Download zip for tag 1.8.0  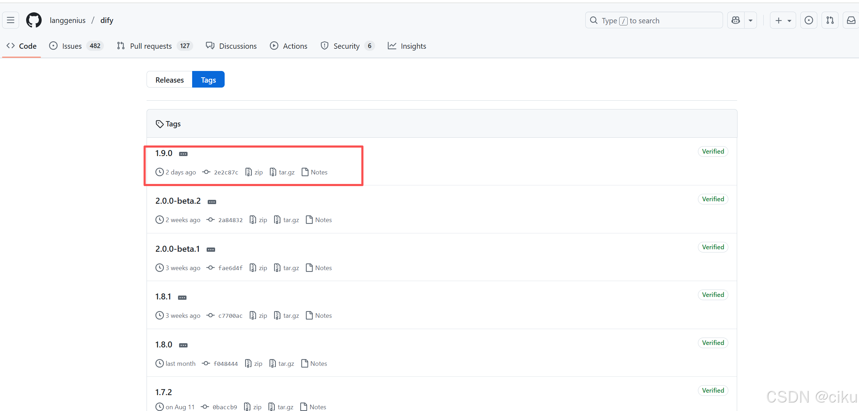(254, 363)
